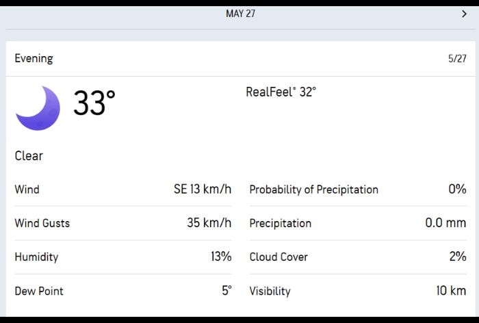Click the 10 km visibility value
479x323 pixels.
coord(451,291)
